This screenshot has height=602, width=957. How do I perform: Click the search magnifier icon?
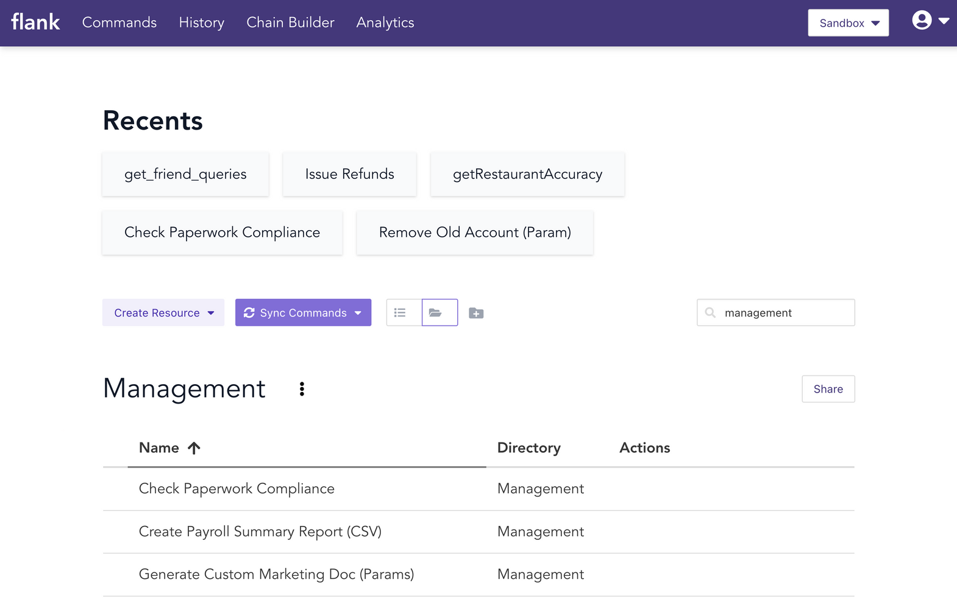710,313
